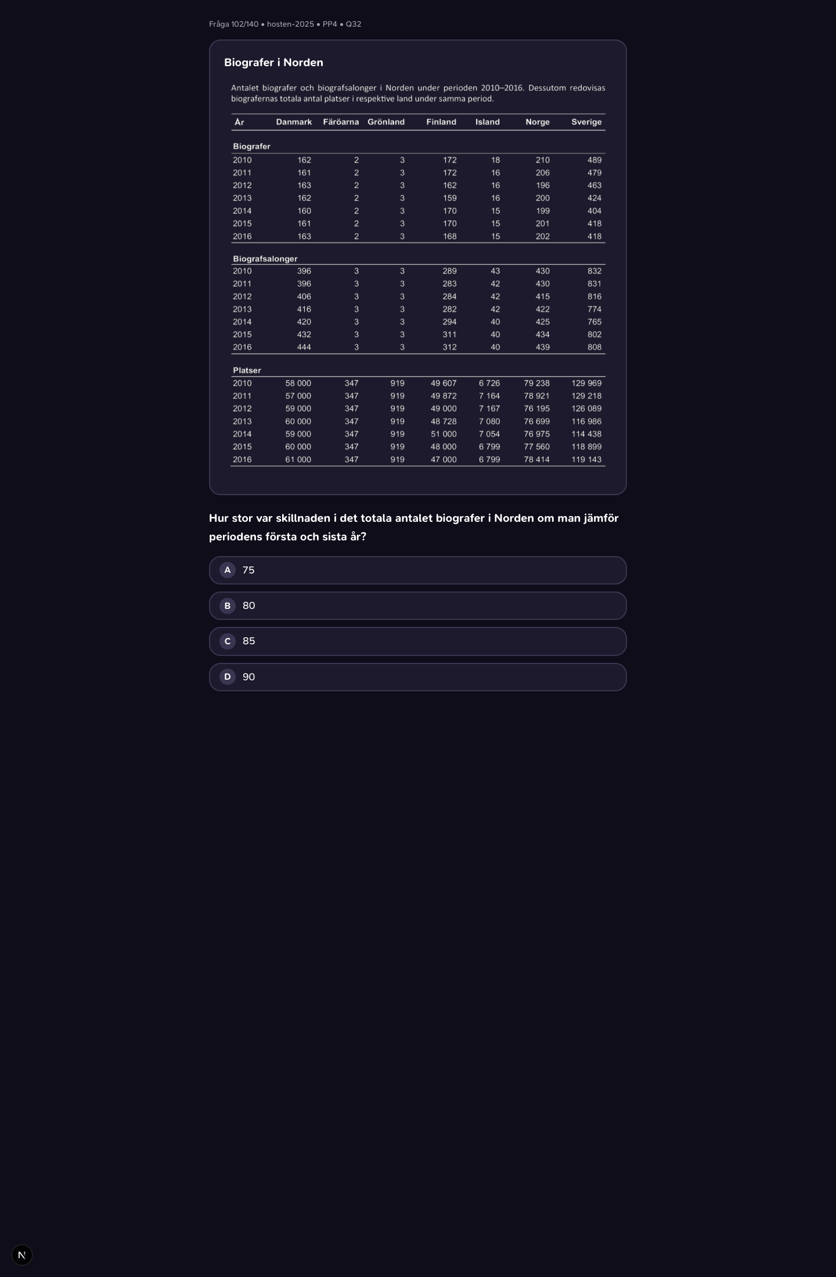Click the Danmark column header in table
Viewport: 836px width, 1277px height.
coord(294,122)
